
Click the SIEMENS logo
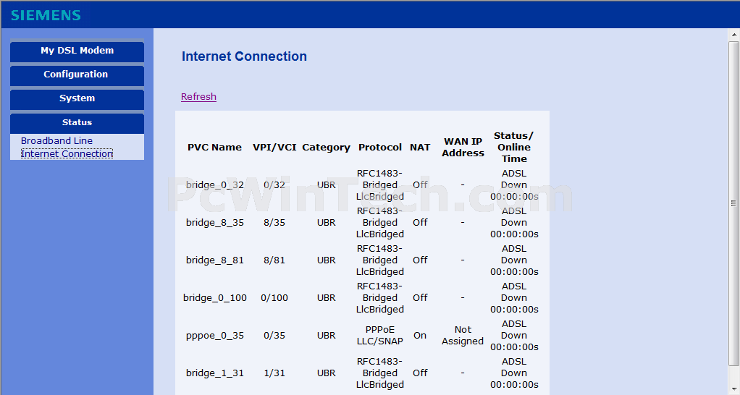(x=46, y=15)
